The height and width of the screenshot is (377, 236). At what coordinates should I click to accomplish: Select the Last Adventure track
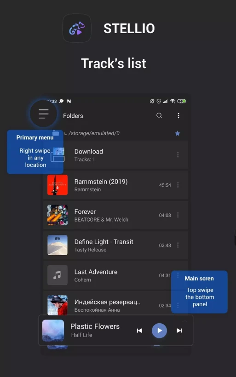click(116, 275)
